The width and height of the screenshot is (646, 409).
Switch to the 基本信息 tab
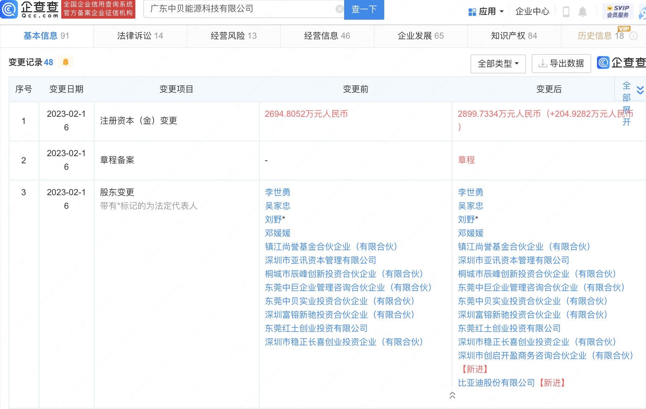[x=47, y=36]
